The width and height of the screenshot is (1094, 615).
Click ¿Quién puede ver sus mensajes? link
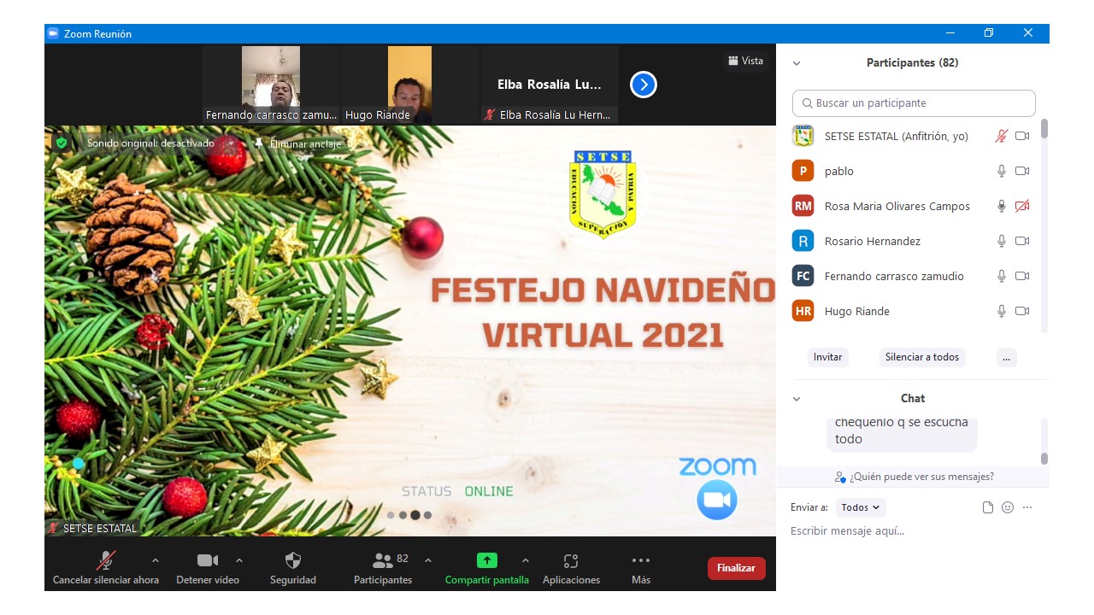click(915, 477)
